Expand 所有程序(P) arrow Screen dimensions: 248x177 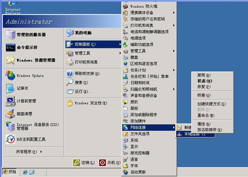pos(41,152)
